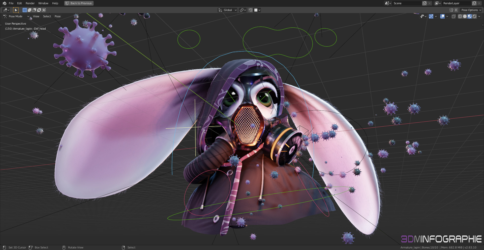Activate the Select Box tool icon
Viewport: 484px width, 250px height.
(16, 10)
